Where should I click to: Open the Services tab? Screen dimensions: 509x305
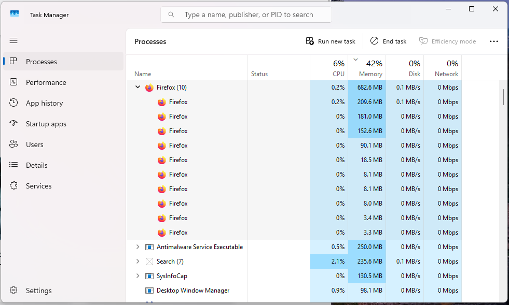point(63,186)
